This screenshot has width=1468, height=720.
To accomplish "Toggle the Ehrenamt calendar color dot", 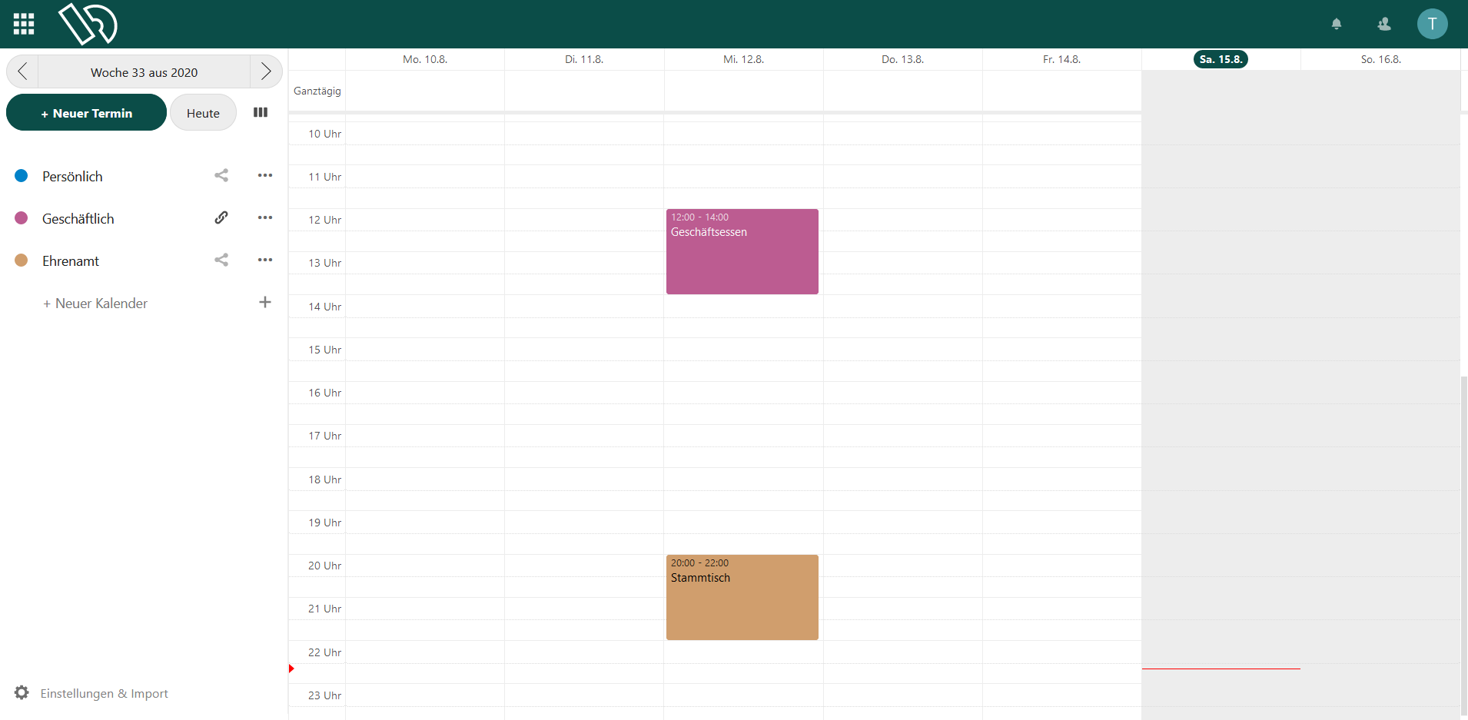I will pos(22,260).
